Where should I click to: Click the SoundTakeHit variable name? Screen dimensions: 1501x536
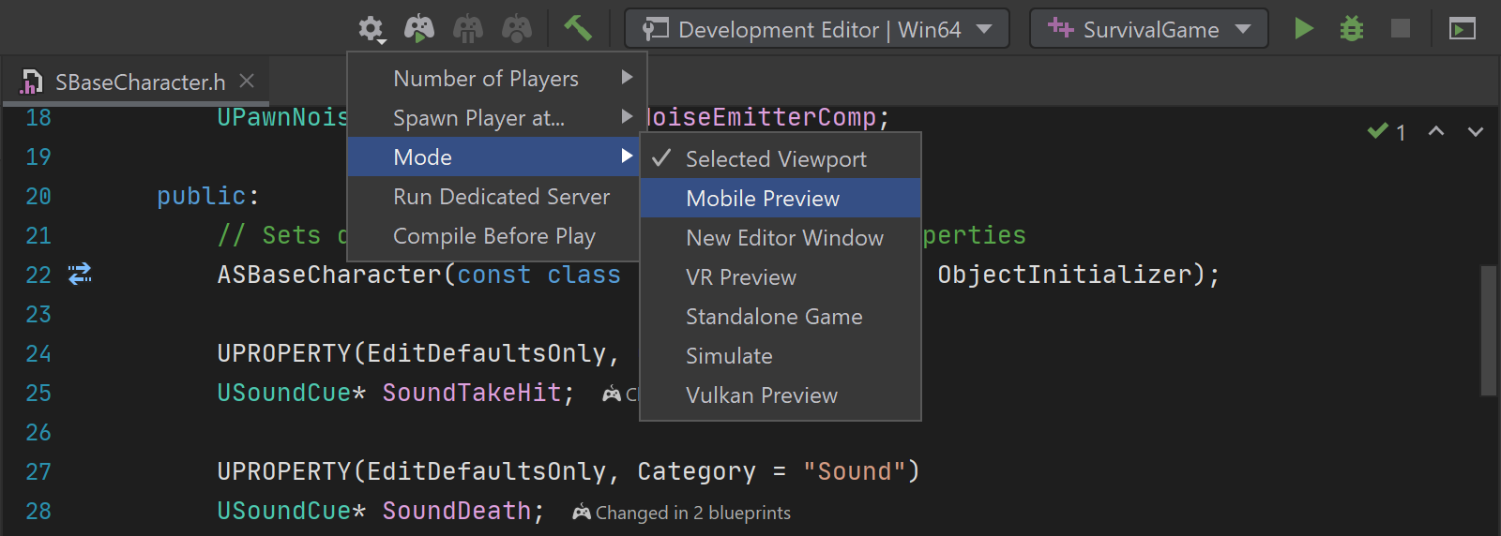coord(472,393)
